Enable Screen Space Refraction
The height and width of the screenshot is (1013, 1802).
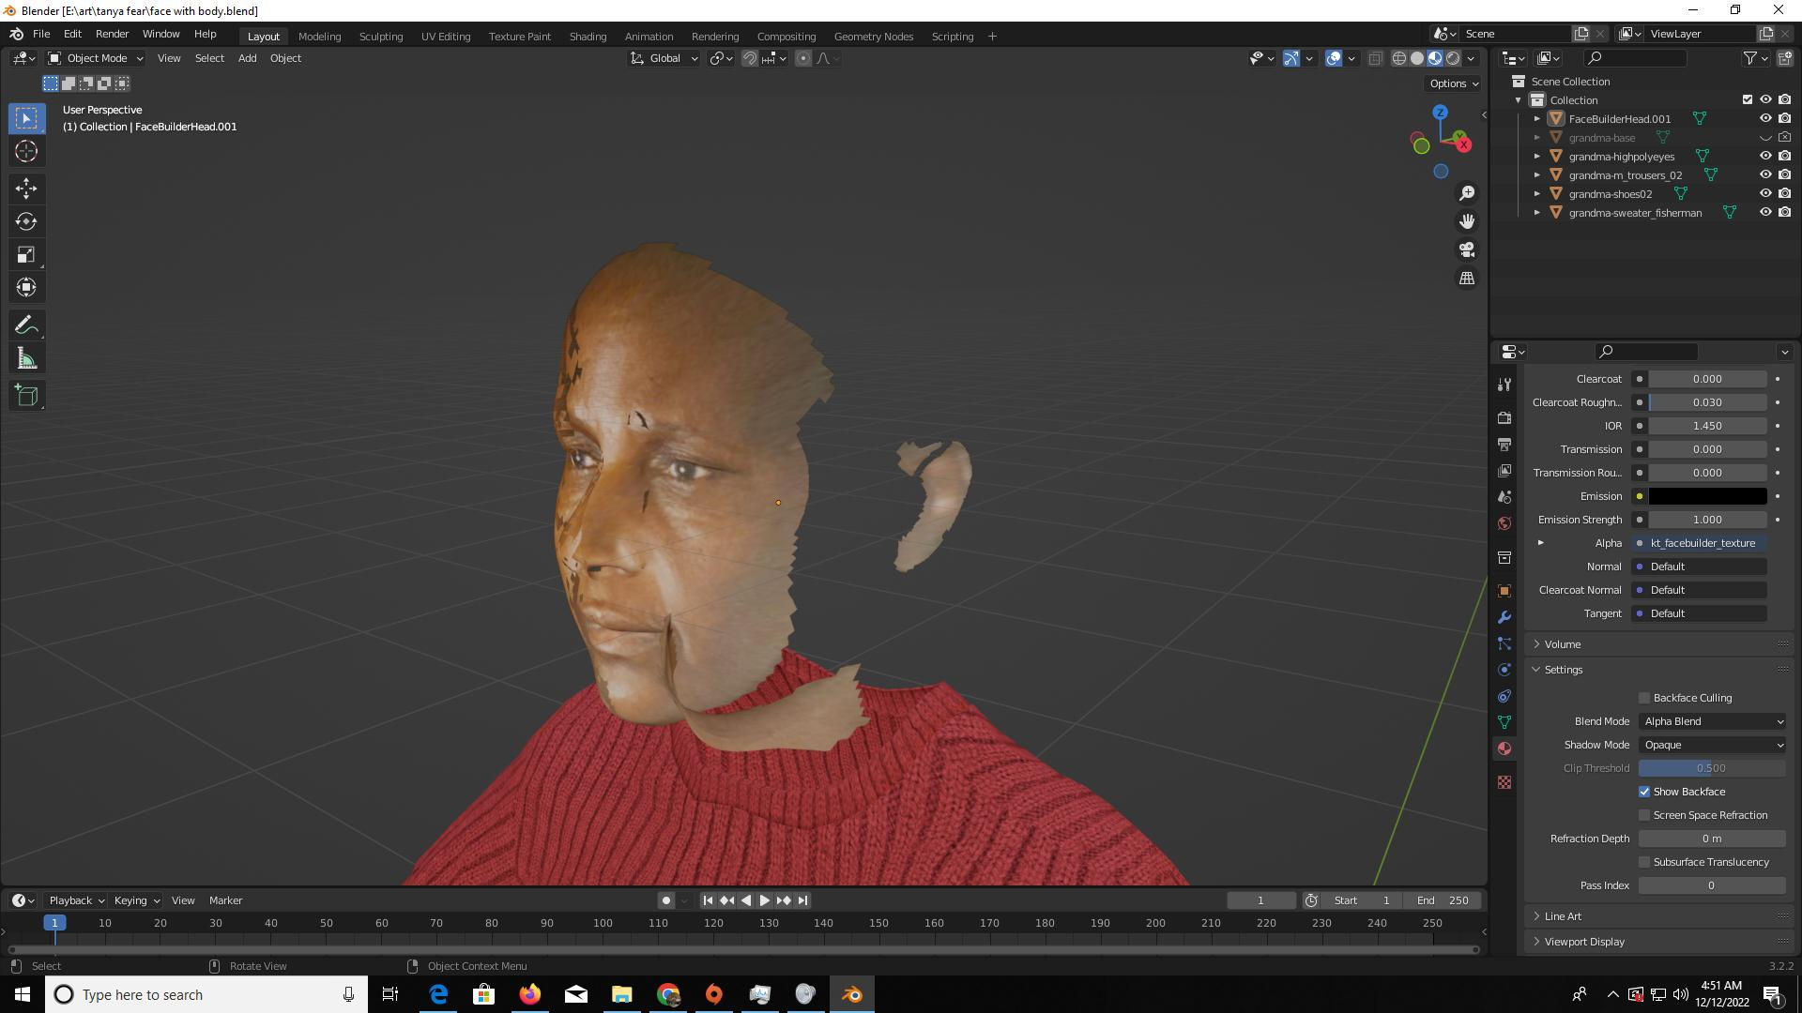click(1644, 815)
